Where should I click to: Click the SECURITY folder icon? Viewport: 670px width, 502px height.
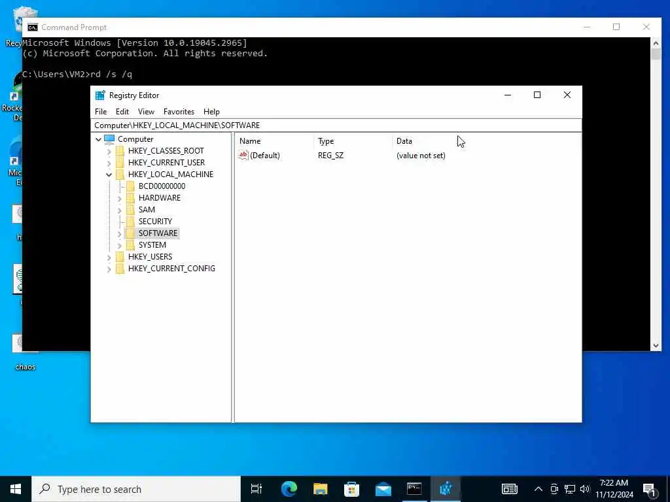point(131,221)
